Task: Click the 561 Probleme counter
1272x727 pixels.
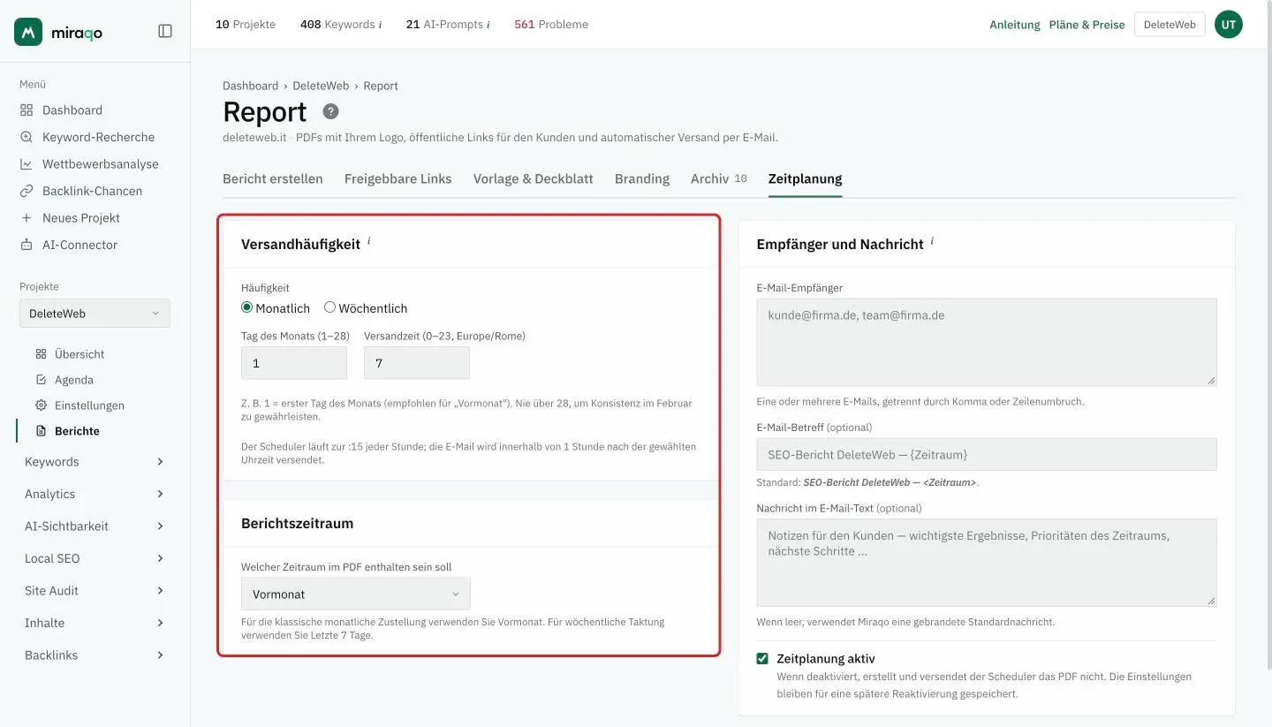Action: (x=551, y=25)
